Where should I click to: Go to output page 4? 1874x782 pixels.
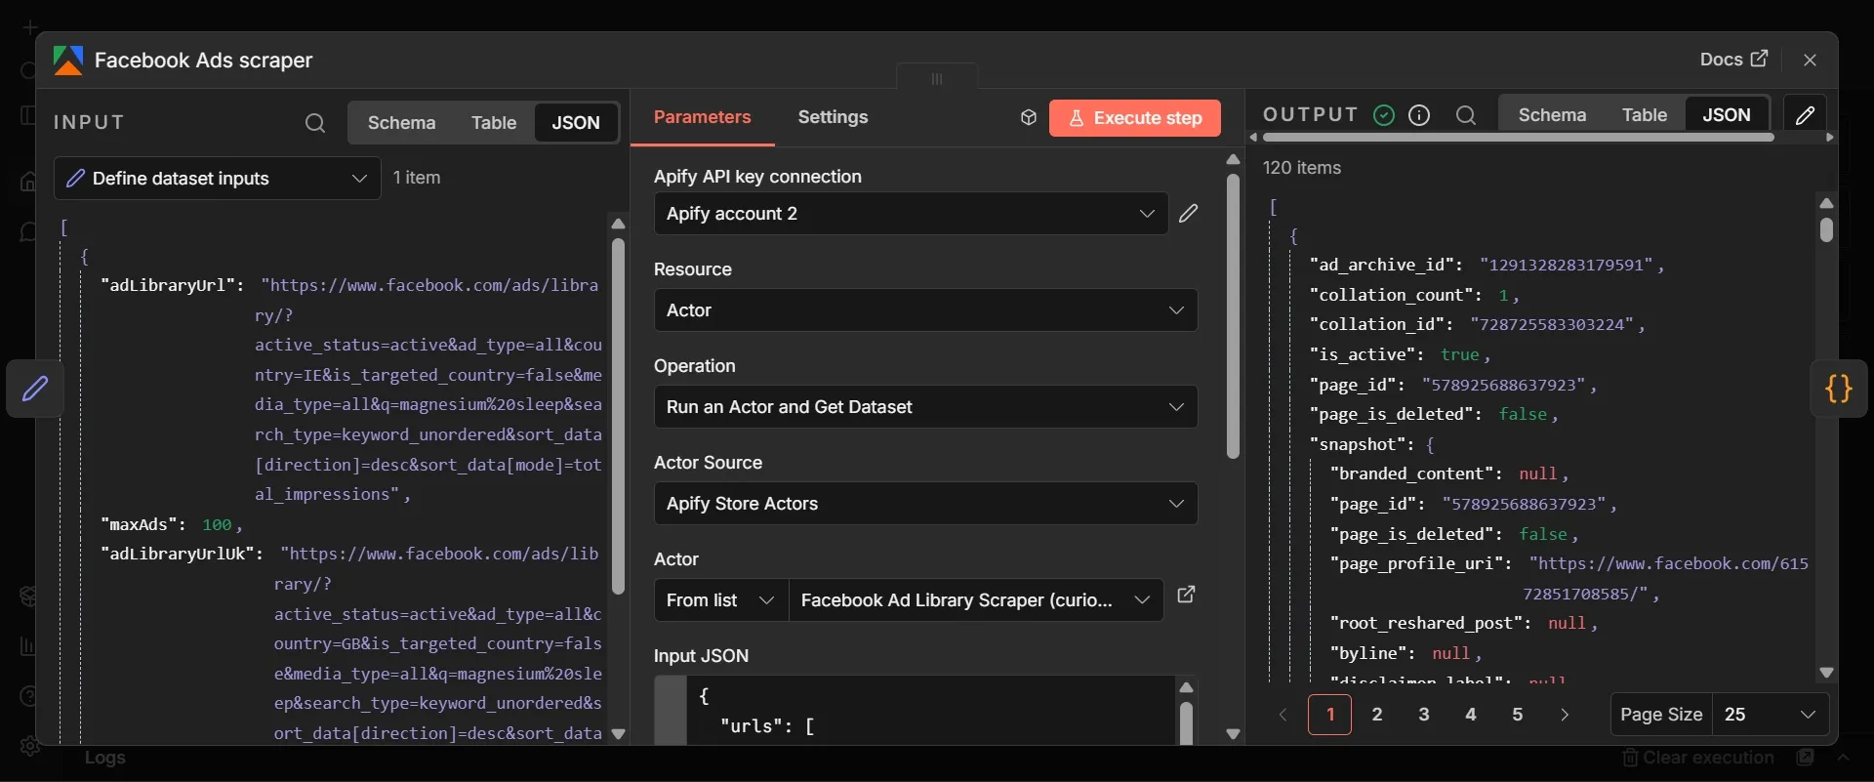click(1471, 715)
